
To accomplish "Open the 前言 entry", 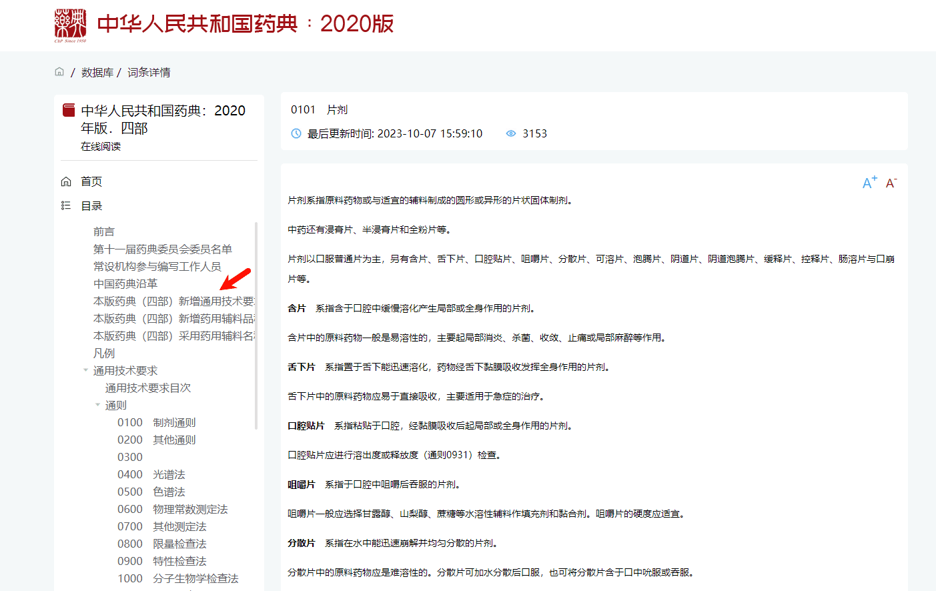I will (x=104, y=231).
